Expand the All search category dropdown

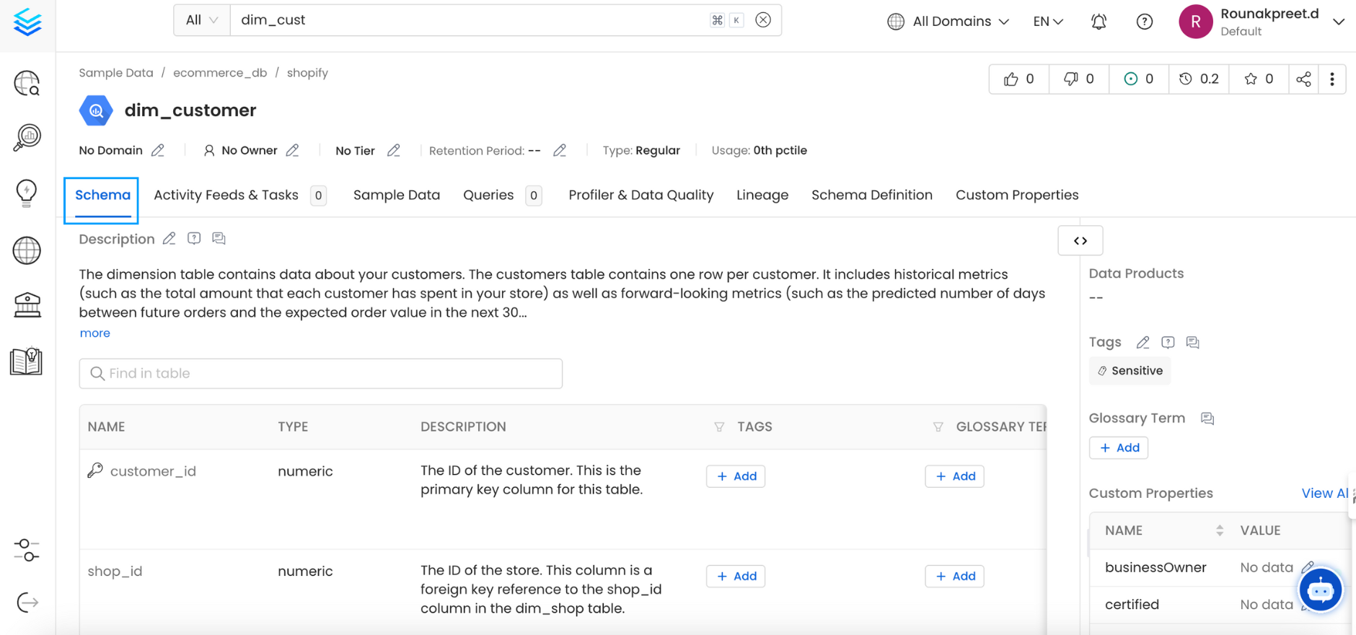click(x=201, y=20)
